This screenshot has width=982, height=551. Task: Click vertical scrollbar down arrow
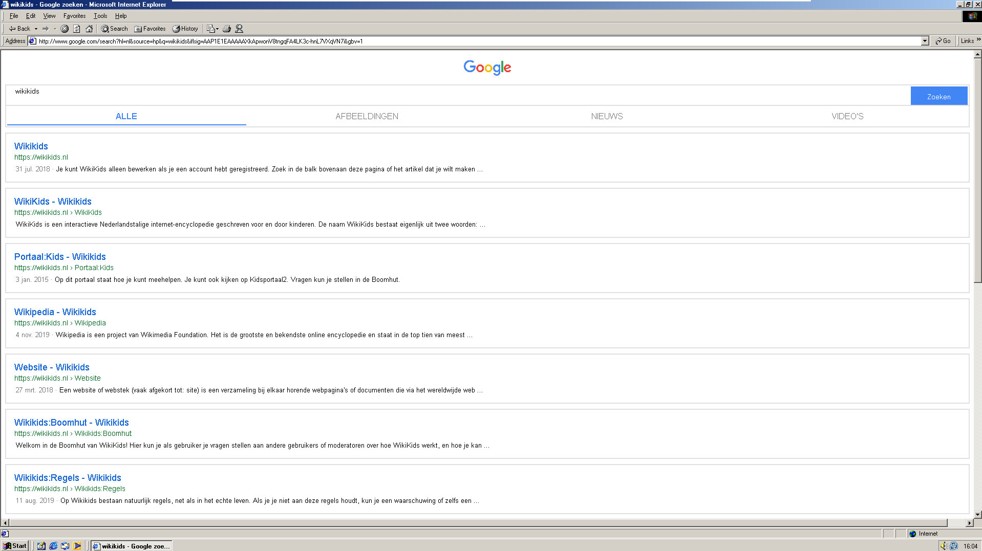tap(977, 514)
